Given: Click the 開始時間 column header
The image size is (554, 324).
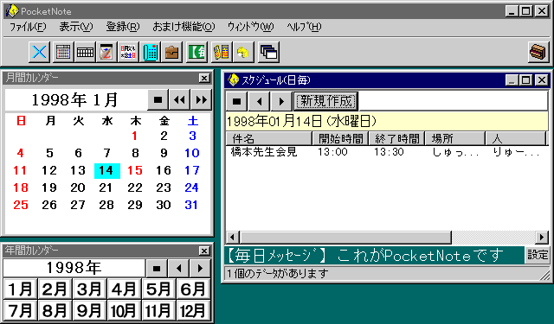Looking at the screenshot, I should 340,138.
